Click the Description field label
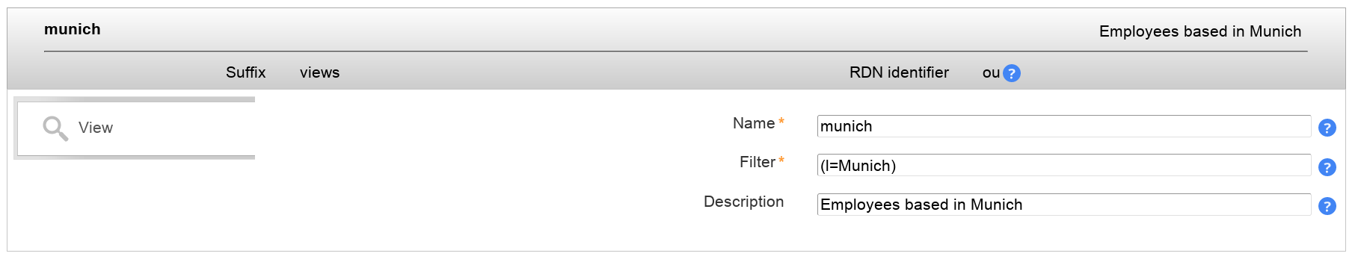This screenshot has width=1364, height=271. [x=744, y=202]
